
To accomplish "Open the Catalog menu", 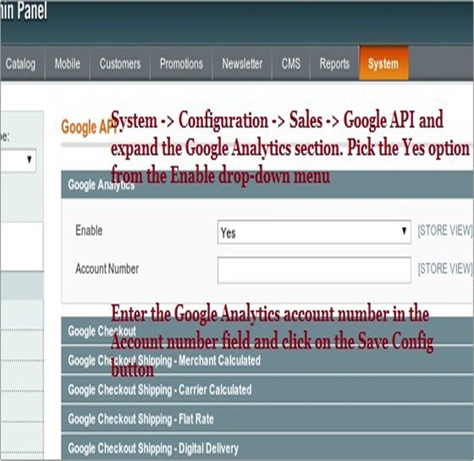I will coord(22,64).
